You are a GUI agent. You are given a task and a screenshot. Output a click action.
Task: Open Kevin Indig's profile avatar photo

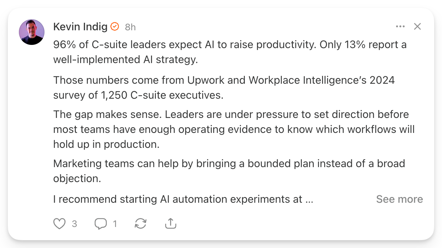(x=32, y=32)
